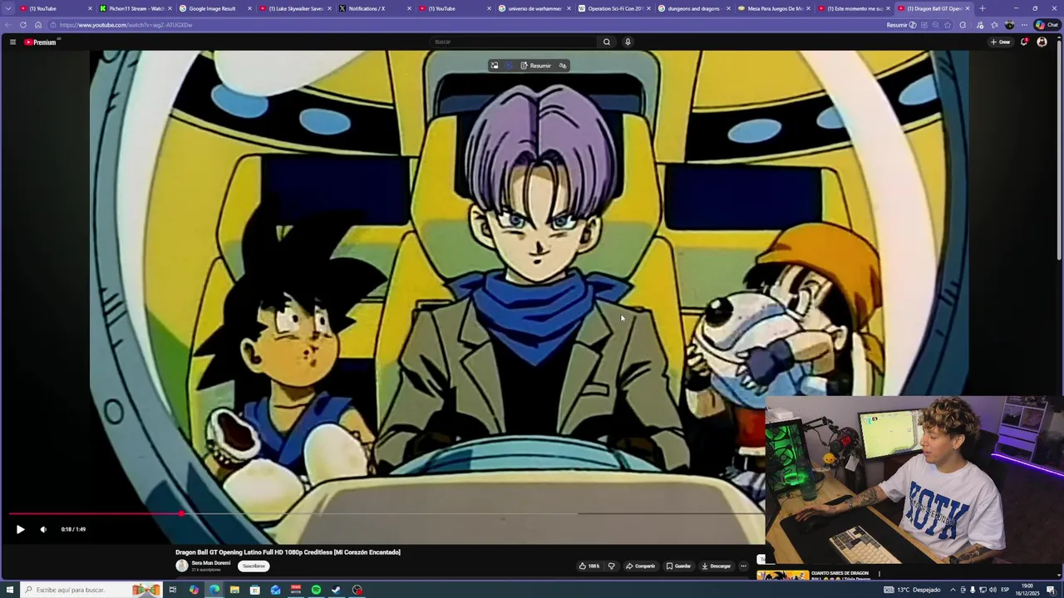This screenshot has height=598, width=1064.
Task: Open more actions three-dot menu under video
Action: (x=743, y=566)
